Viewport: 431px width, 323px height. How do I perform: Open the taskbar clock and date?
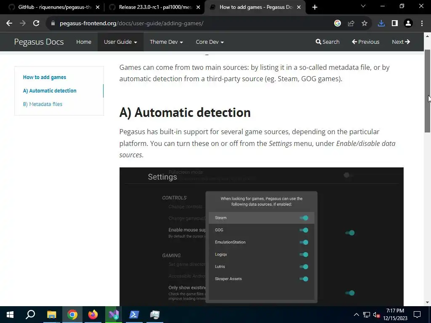pos(395,315)
